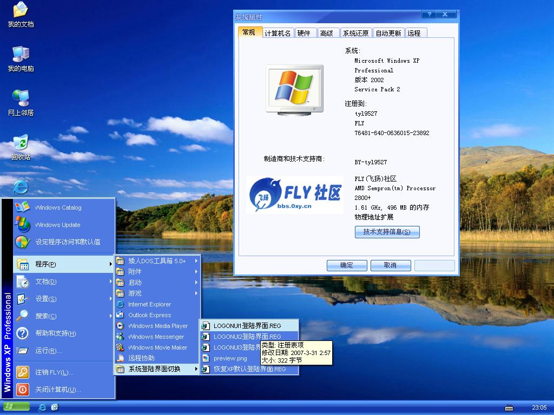Click the 'BY-ty19527' manufacturer text
The height and width of the screenshot is (415, 554).
coord(371,162)
